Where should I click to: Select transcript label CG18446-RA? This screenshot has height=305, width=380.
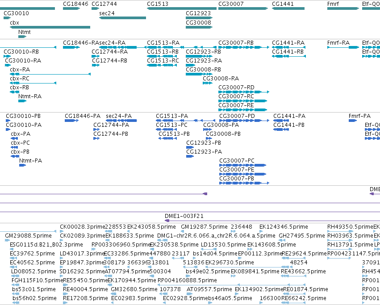(81, 43)
